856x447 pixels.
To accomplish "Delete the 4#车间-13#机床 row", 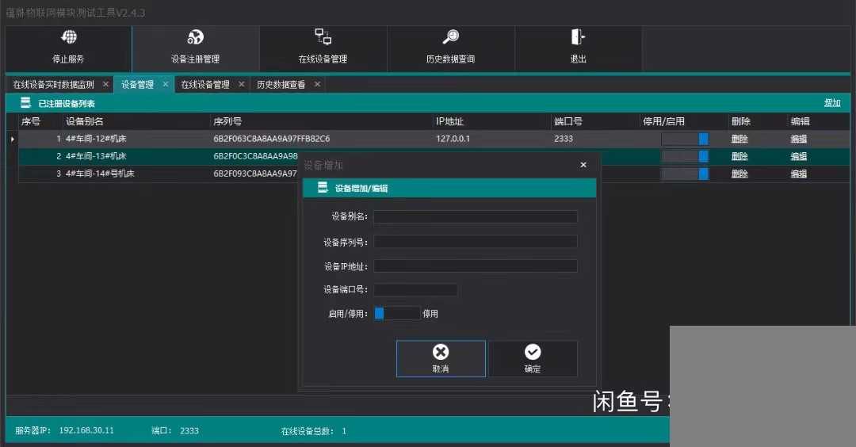I will point(739,156).
